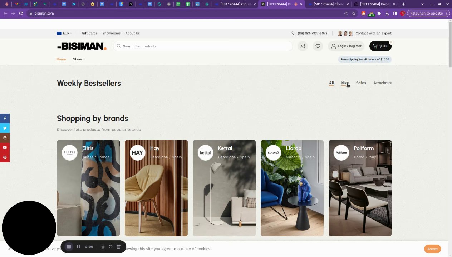
Task: Open the Llardo brand card
Action: tap(292, 188)
